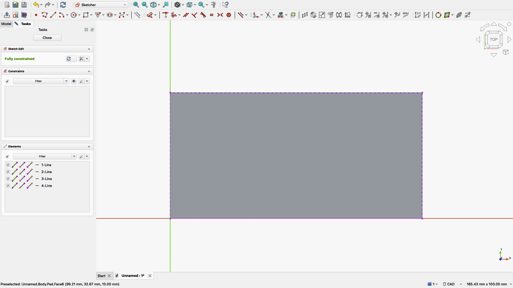Toggle visibility of 4-Line element

pos(7,186)
